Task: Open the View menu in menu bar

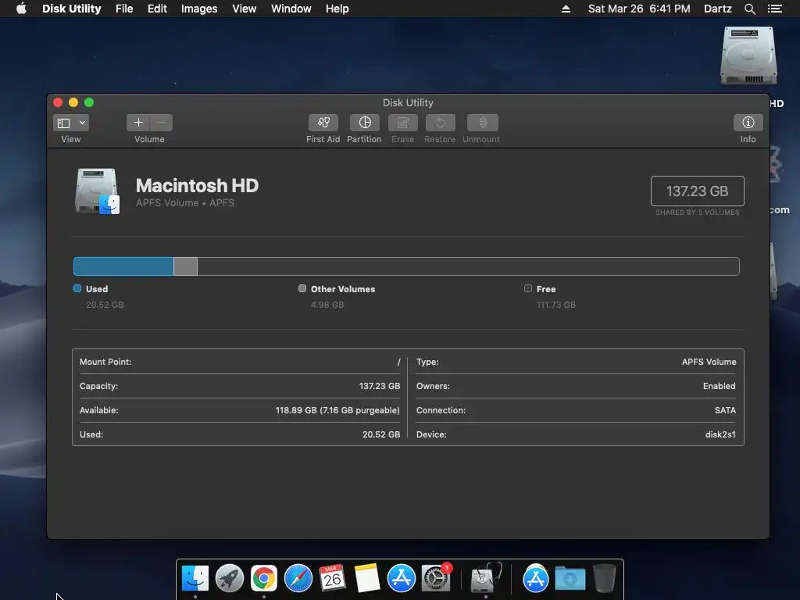Action: tap(244, 9)
